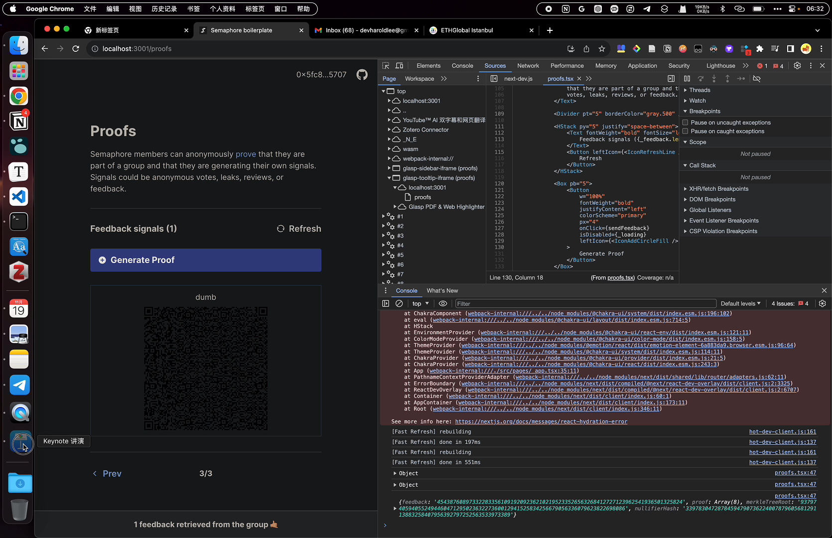Open nextjs react-hydration-error docs link
Viewport: 832px width, 538px height.
coord(541,421)
